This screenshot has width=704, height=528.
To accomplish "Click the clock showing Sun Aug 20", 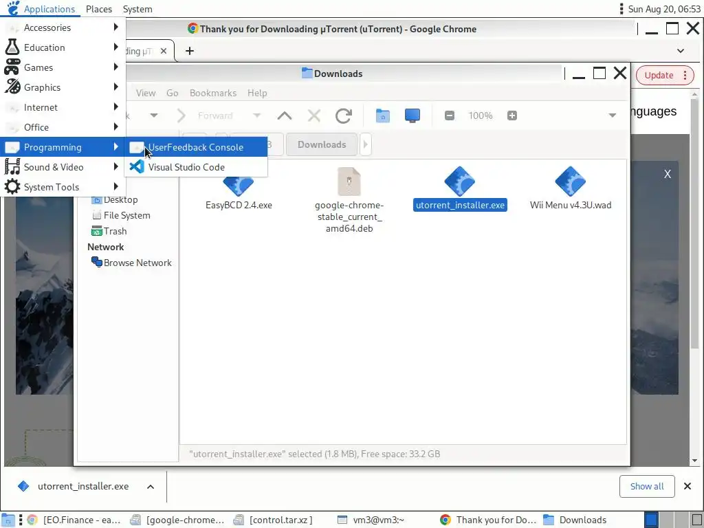I will point(664,9).
